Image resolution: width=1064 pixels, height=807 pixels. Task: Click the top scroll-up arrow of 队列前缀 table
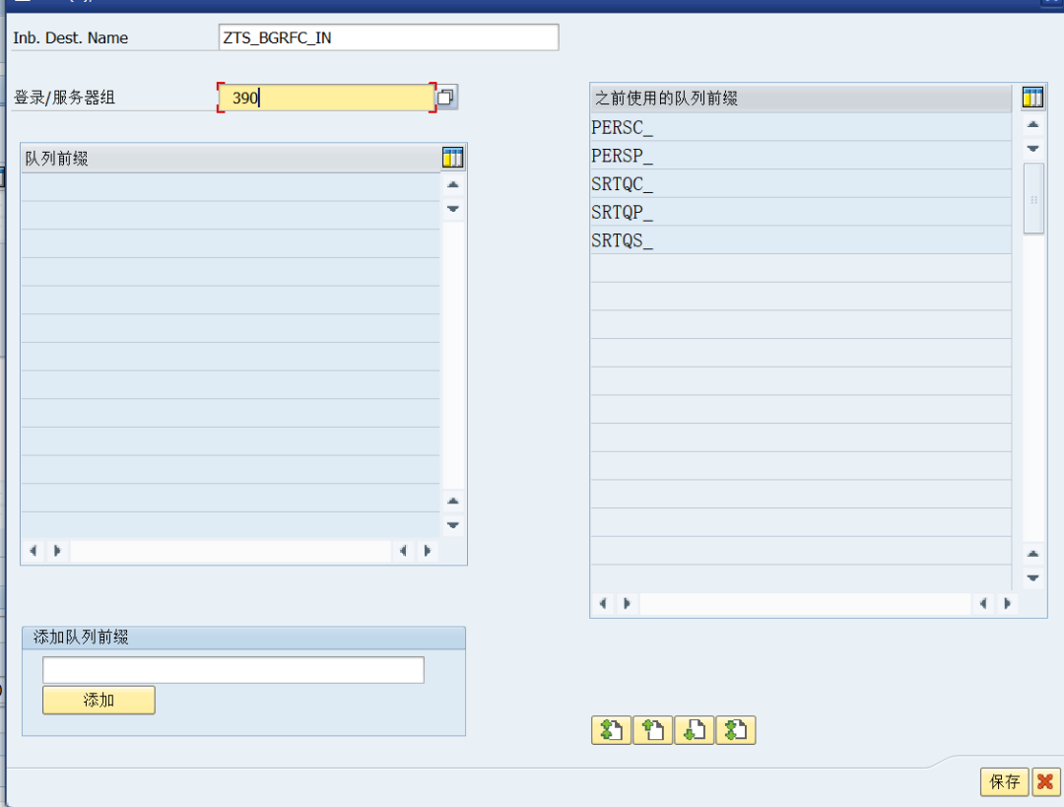tap(453, 184)
